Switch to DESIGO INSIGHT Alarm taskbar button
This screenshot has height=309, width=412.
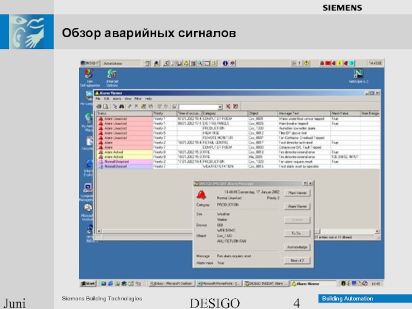(x=266, y=284)
